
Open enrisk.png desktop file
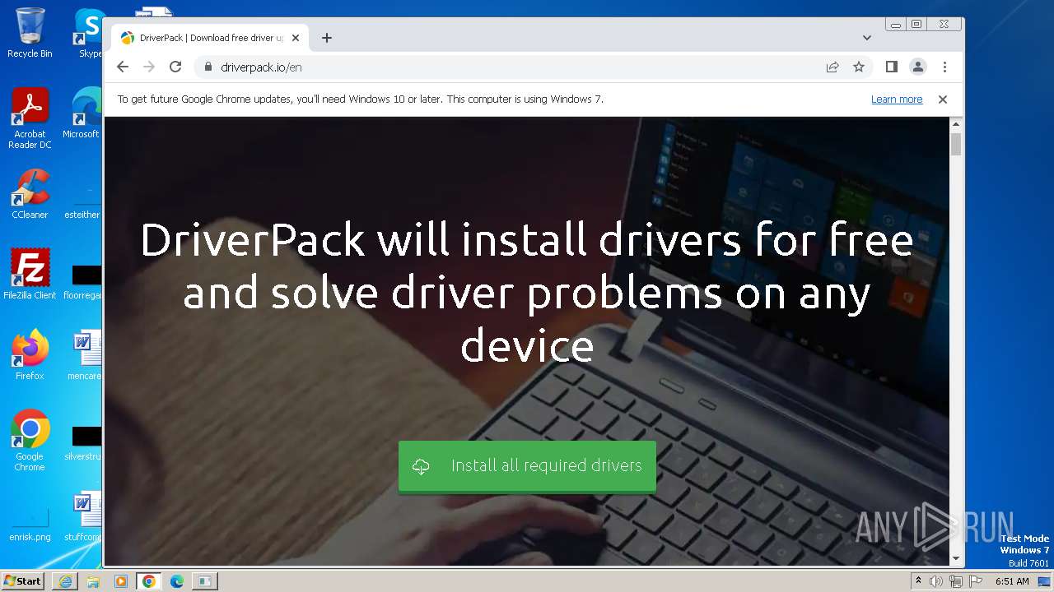[x=30, y=525]
